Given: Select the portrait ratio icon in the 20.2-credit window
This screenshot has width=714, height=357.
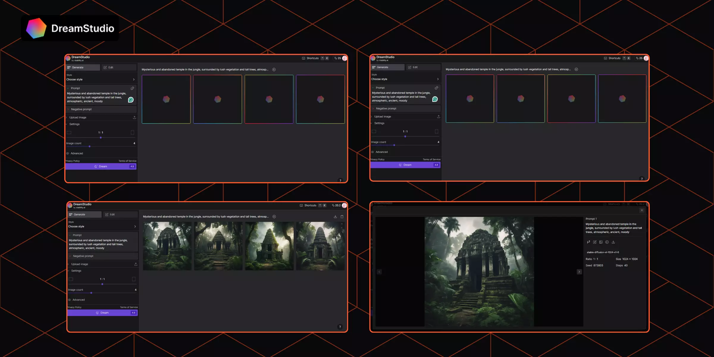Looking at the screenshot, I should (134, 279).
